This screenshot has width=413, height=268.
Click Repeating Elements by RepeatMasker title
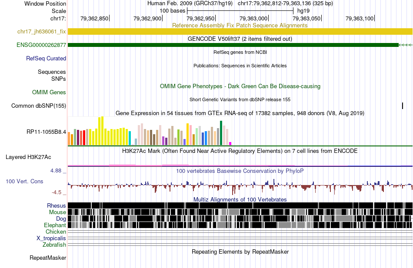point(240,251)
